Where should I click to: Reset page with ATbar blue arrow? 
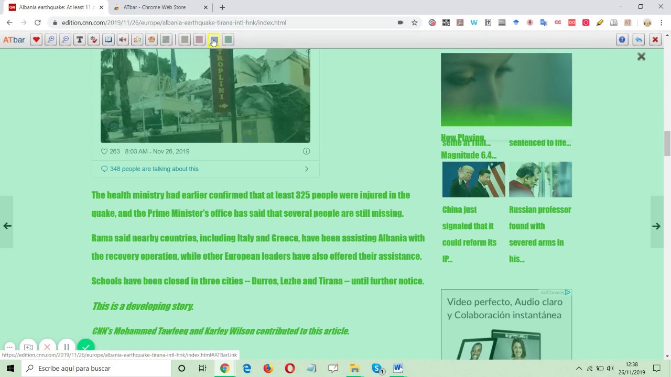tap(638, 40)
